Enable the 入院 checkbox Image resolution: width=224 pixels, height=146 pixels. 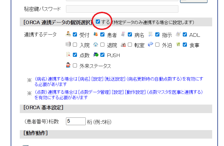[75, 45]
